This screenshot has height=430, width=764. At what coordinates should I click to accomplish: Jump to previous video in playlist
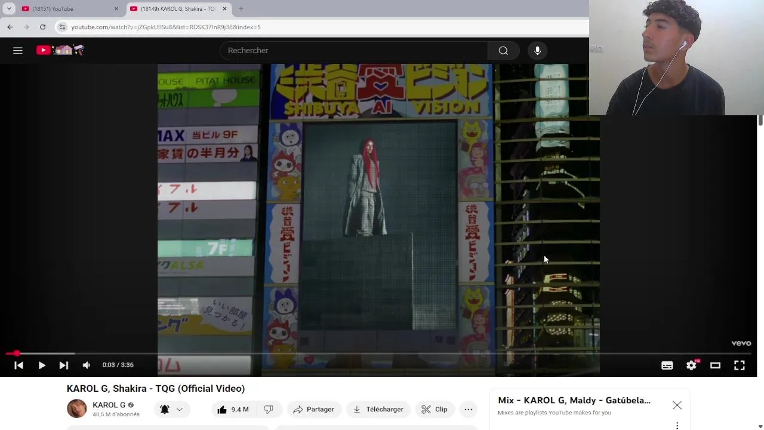tap(19, 365)
